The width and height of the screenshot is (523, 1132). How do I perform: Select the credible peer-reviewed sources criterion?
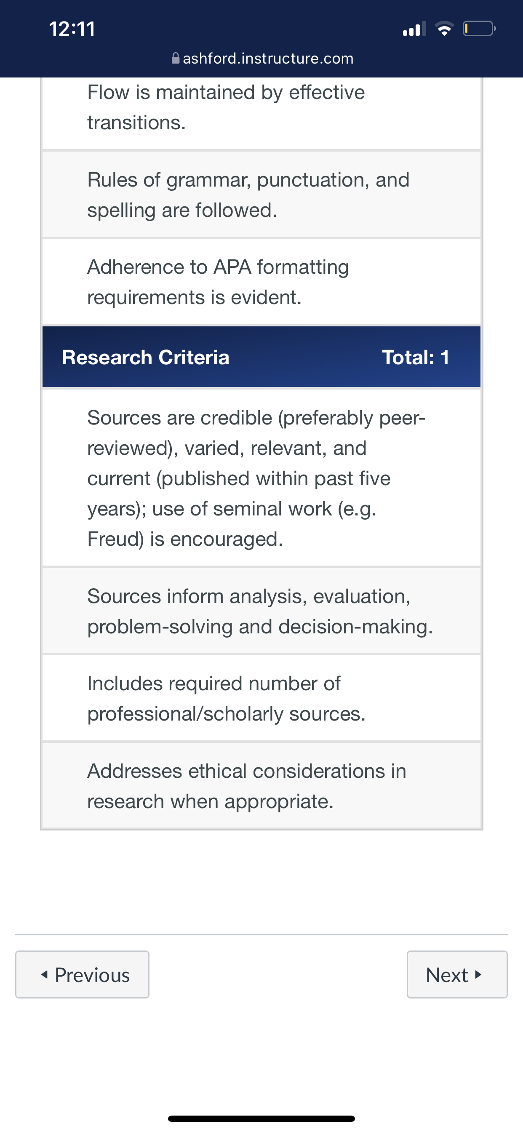click(261, 478)
